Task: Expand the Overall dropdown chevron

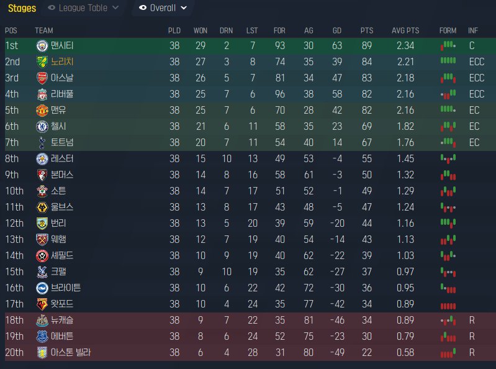Action: (x=184, y=8)
